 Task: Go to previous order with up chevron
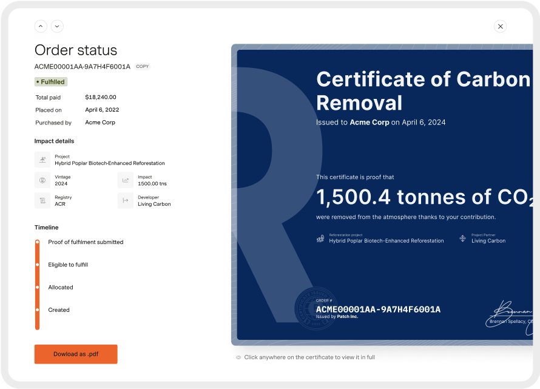click(x=41, y=27)
